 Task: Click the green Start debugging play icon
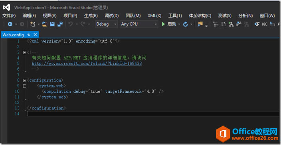pyautogui.click(x=163, y=24)
